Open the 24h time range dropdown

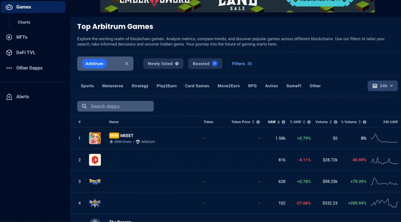click(x=383, y=86)
